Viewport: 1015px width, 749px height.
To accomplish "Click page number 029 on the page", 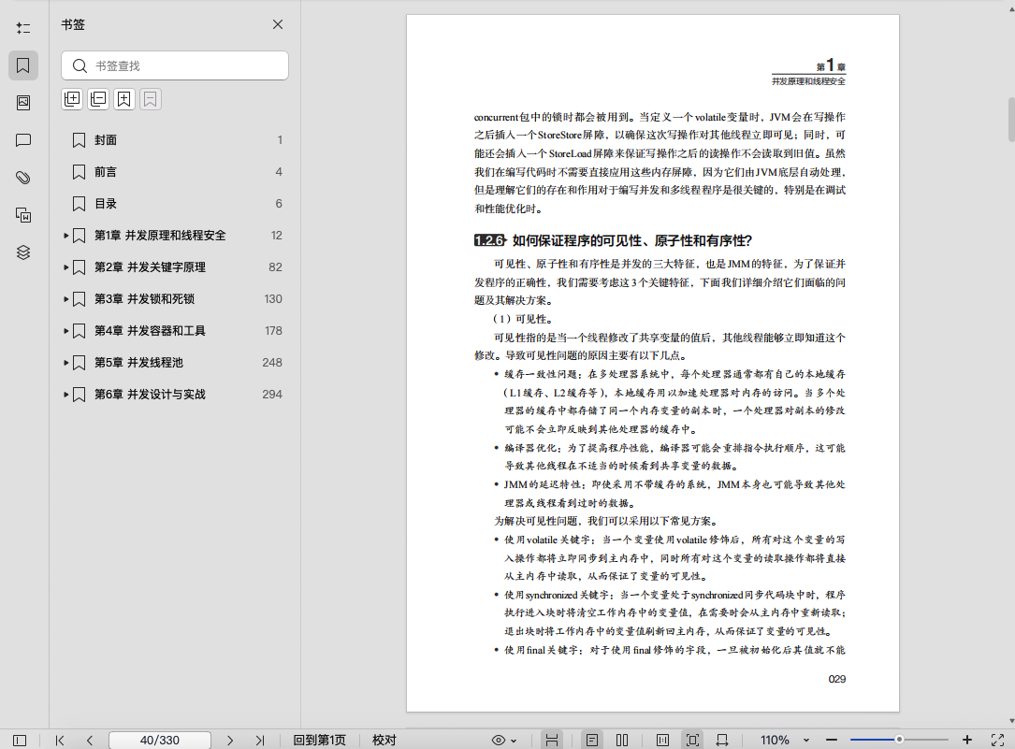I will pos(837,679).
